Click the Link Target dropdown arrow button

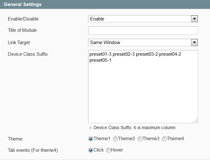click(x=194, y=43)
